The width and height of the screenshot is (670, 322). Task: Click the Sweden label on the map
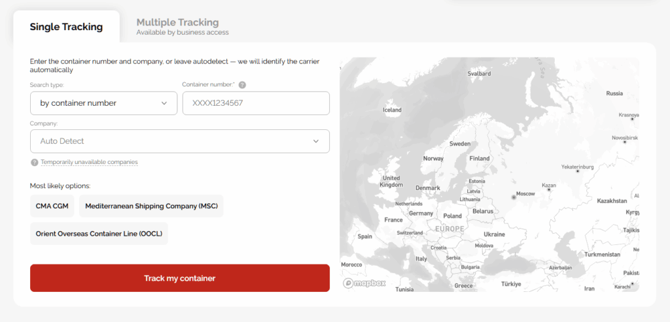[460, 144]
